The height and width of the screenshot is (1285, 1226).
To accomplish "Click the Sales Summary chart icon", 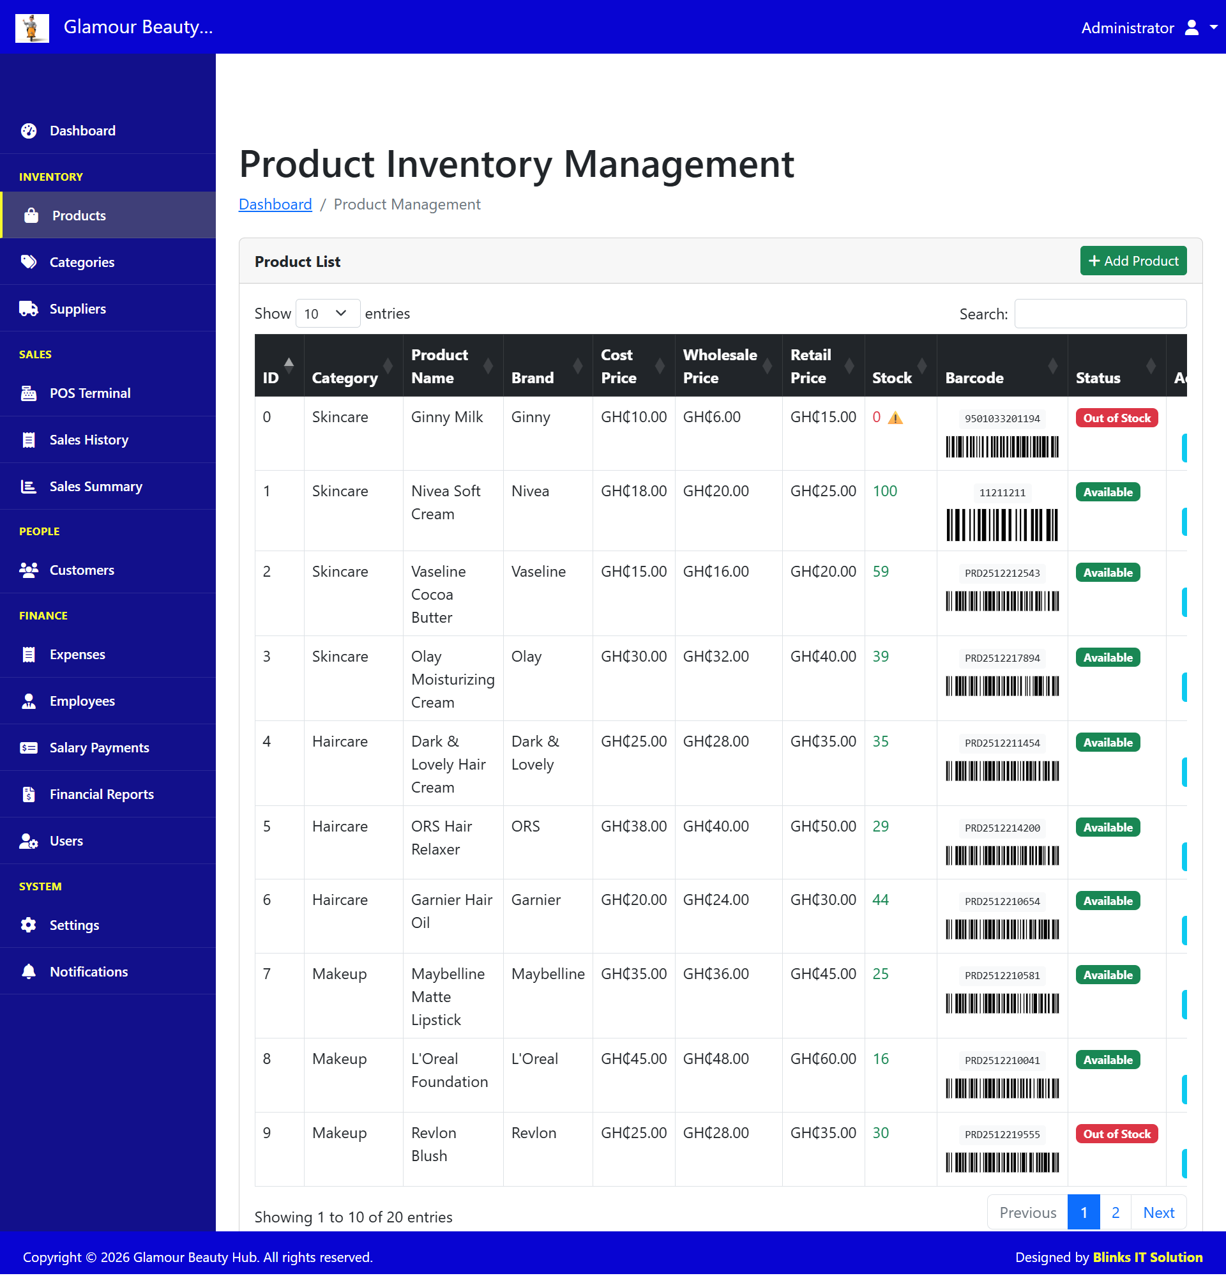I will pos(29,486).
